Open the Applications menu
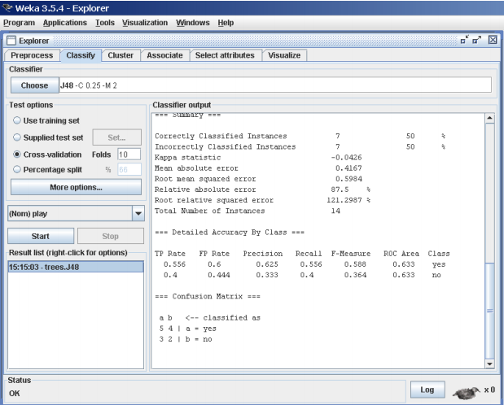504x405 pixels. coord(65,23)
